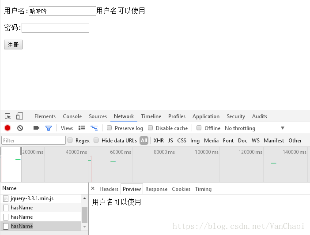This screenshot has width=310, height=235.
Task: Open the Timeline tab
Action: click(151, 116)
